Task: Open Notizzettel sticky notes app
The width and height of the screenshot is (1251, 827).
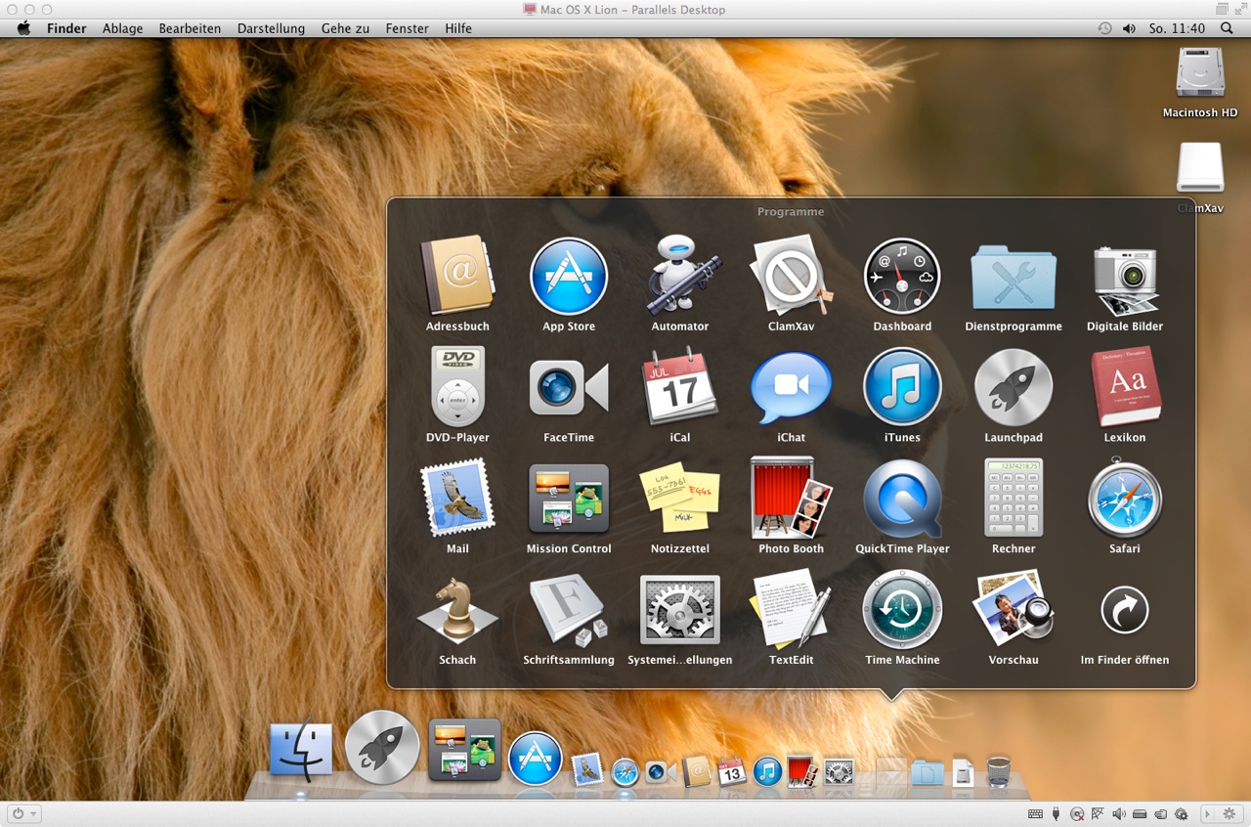Action: point(680,499)
